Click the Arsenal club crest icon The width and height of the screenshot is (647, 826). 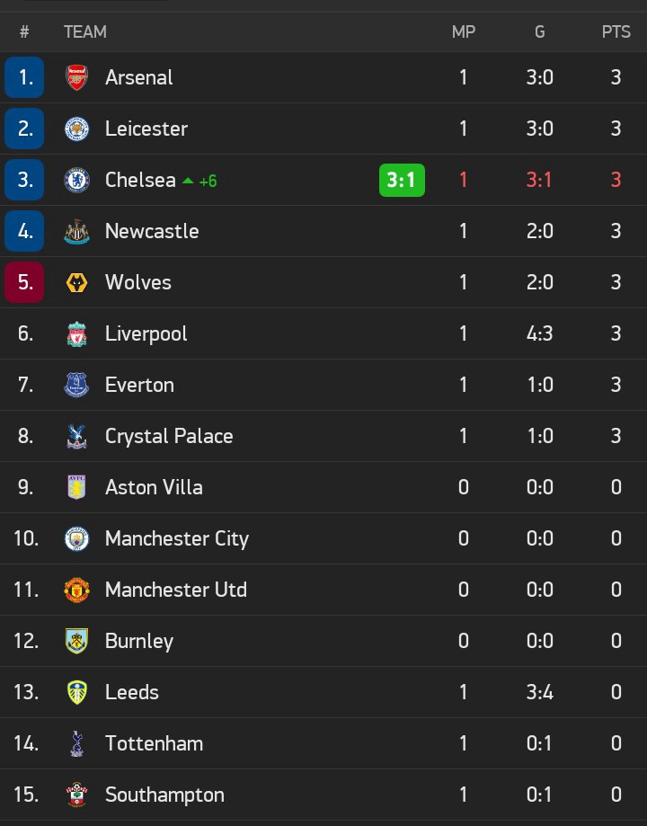(76, 77)
